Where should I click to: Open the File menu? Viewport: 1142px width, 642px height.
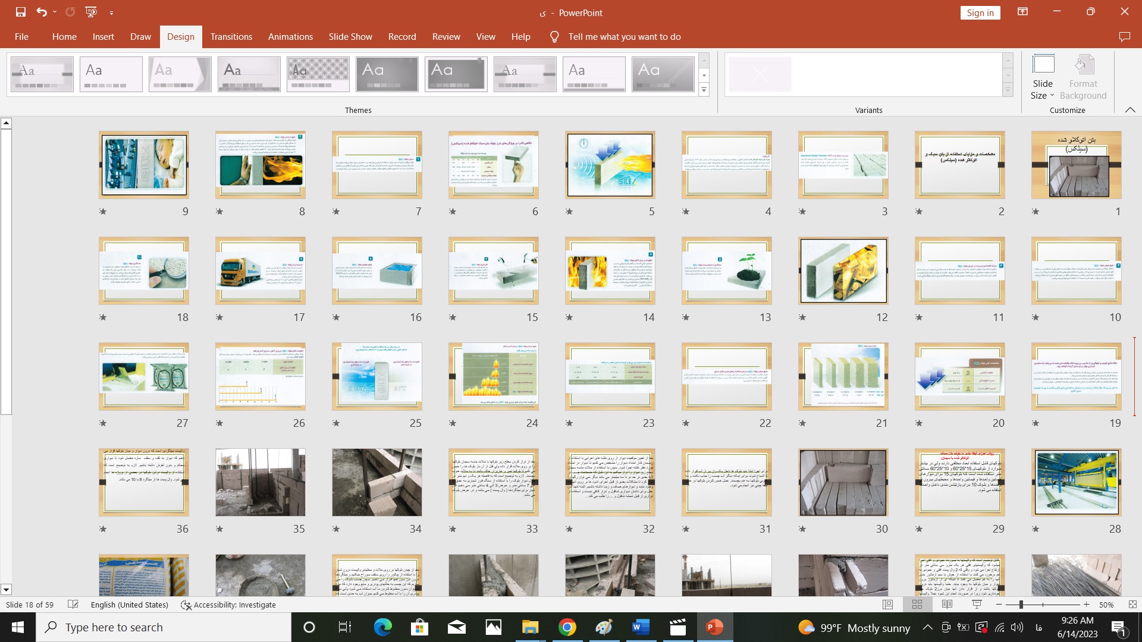21,37
